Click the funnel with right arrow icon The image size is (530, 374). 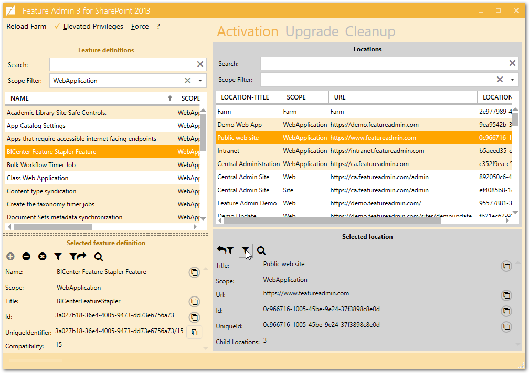[x=78, y=257]
